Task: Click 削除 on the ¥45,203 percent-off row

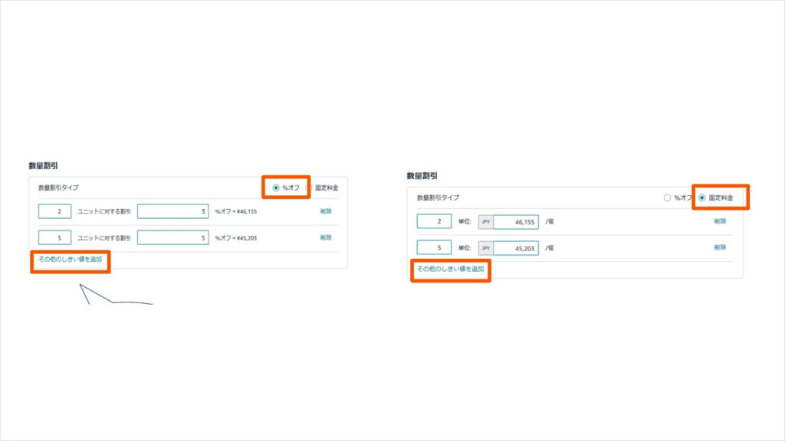Action: (326, 237)
